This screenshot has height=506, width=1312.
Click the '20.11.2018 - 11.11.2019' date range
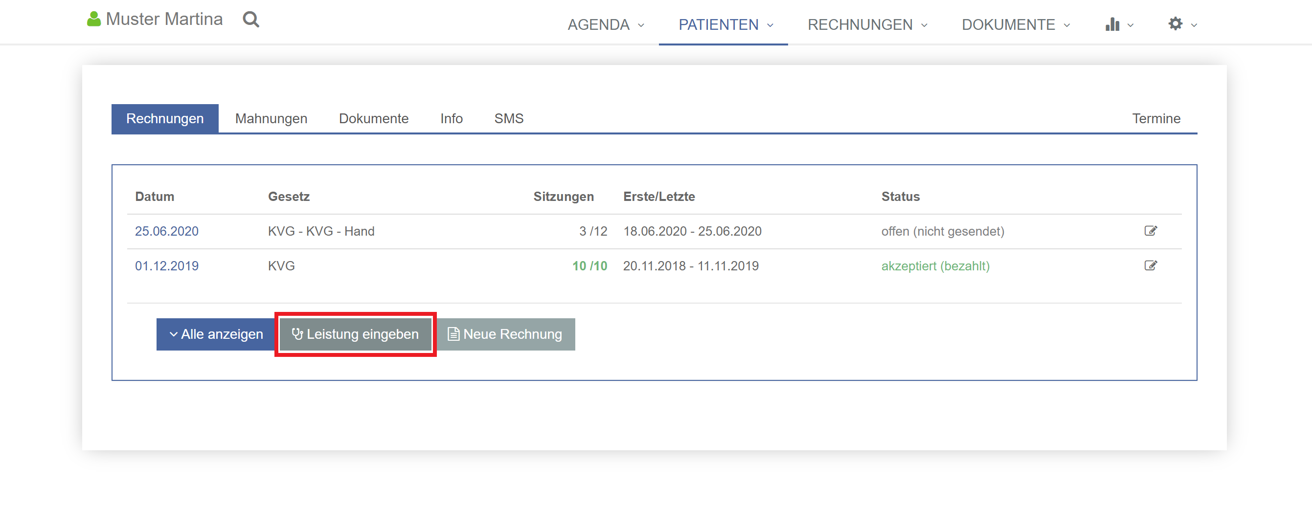pyautogui.click(x=691, y=266)
